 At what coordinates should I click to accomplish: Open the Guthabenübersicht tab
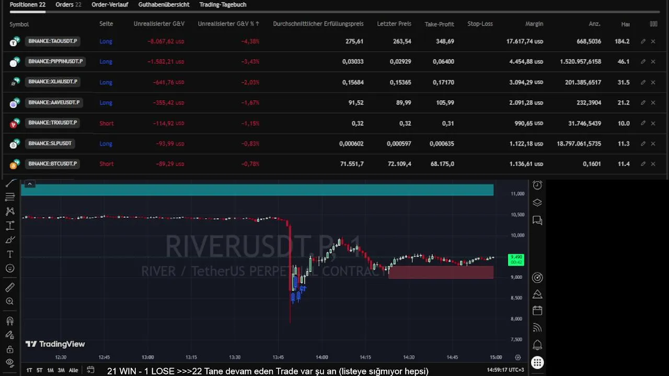164,5
